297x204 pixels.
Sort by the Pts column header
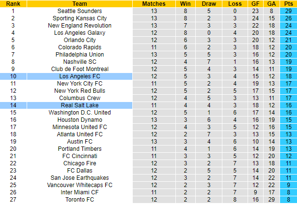[288, 3]
